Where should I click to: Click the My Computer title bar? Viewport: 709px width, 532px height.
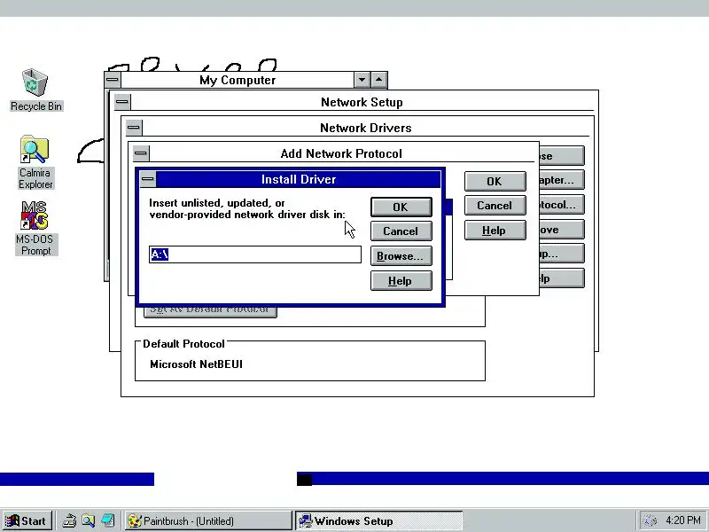pos(238,80)
